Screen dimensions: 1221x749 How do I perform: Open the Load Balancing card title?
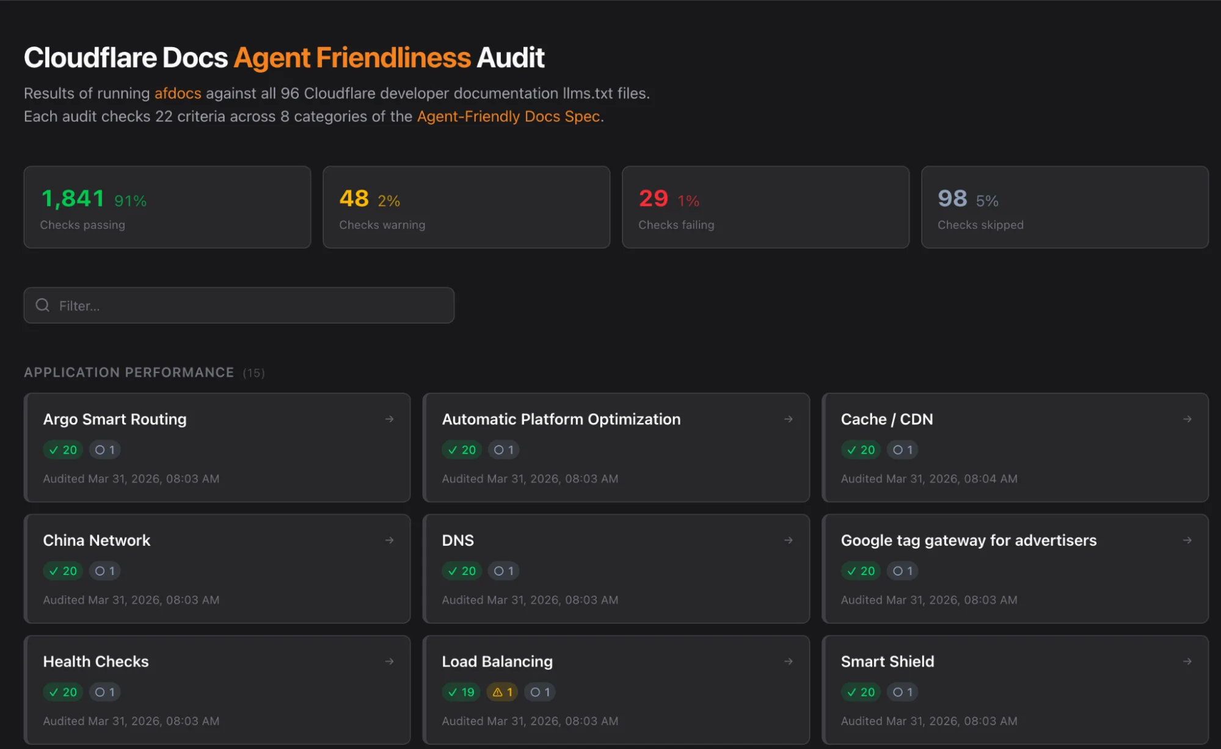[x=497, y=662]
